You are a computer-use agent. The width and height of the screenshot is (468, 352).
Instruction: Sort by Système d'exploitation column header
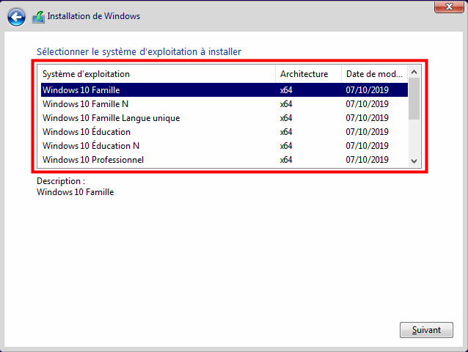click(x=158, y=74)
